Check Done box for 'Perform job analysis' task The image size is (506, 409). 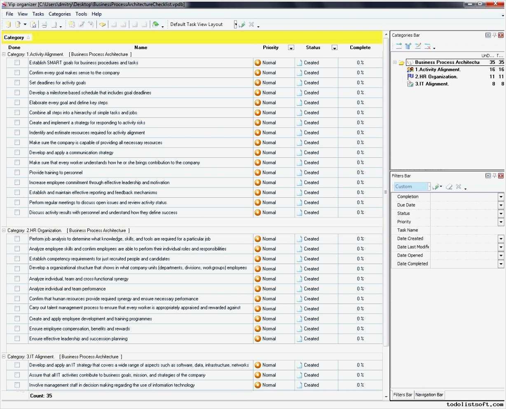click(x=17, y=239)
